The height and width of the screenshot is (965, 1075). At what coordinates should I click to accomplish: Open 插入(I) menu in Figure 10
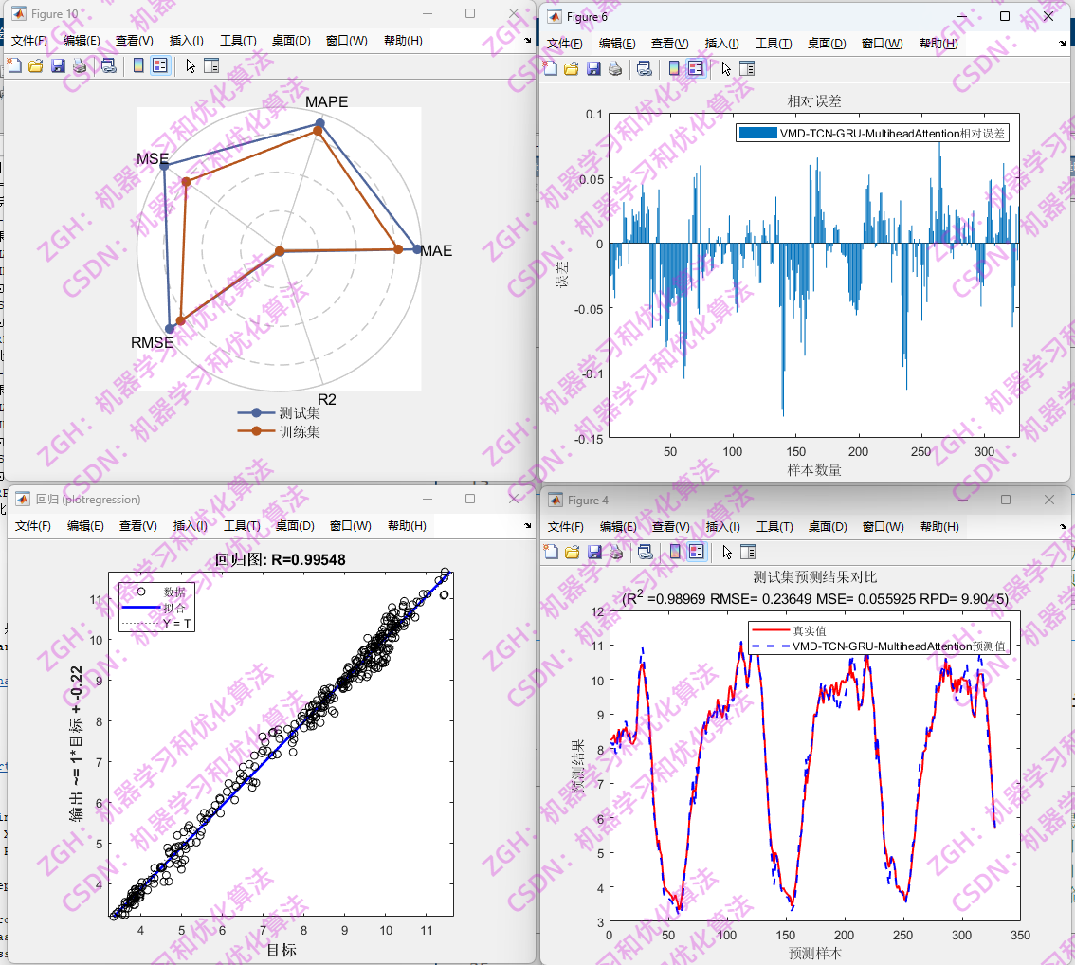187,41
